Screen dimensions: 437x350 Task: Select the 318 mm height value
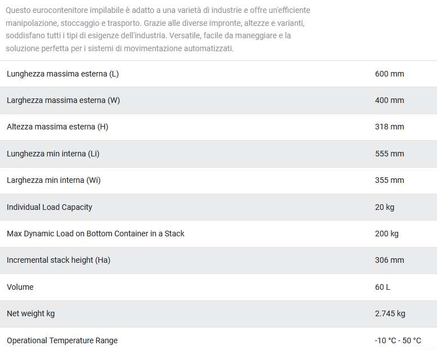pyautogui.click(x=389, y=127)
